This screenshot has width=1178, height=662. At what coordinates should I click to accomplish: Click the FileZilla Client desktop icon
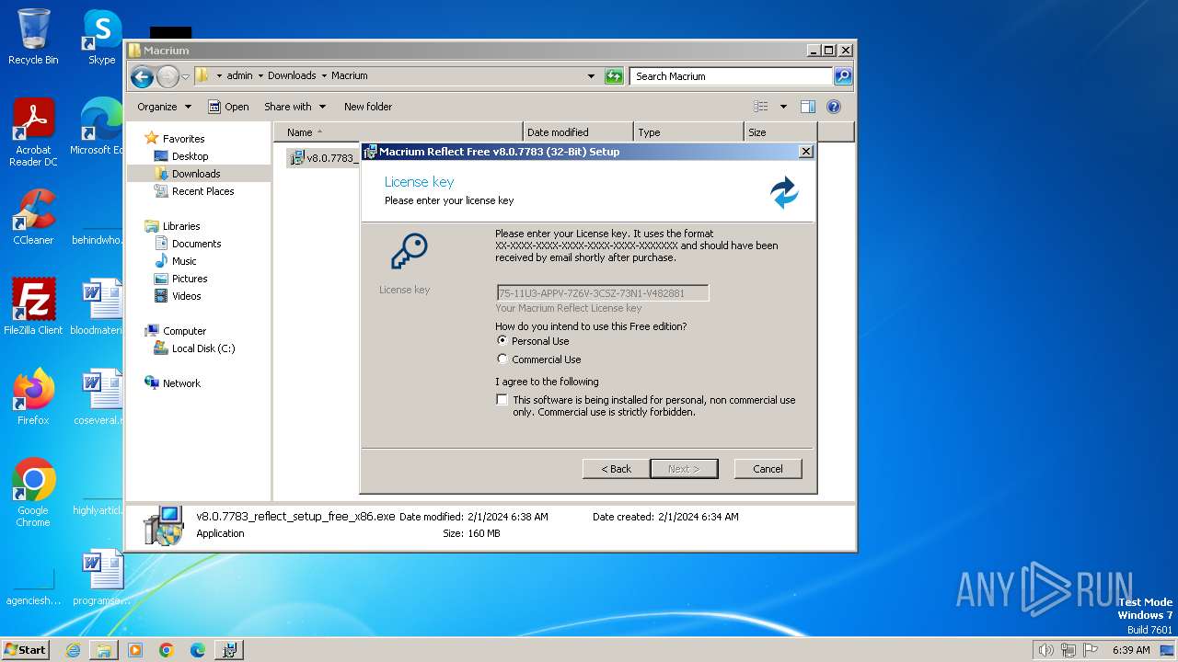[33, 307]
